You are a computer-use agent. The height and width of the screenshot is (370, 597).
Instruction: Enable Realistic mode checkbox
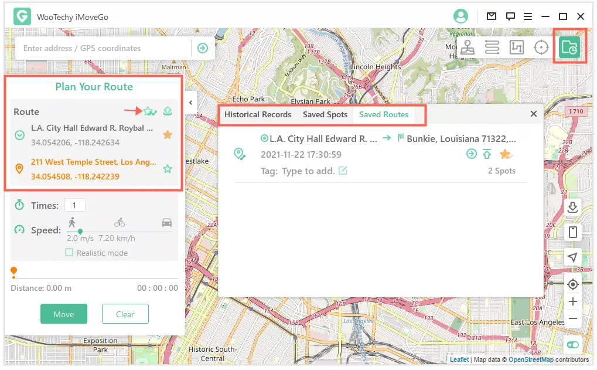(x=69, y=253)
